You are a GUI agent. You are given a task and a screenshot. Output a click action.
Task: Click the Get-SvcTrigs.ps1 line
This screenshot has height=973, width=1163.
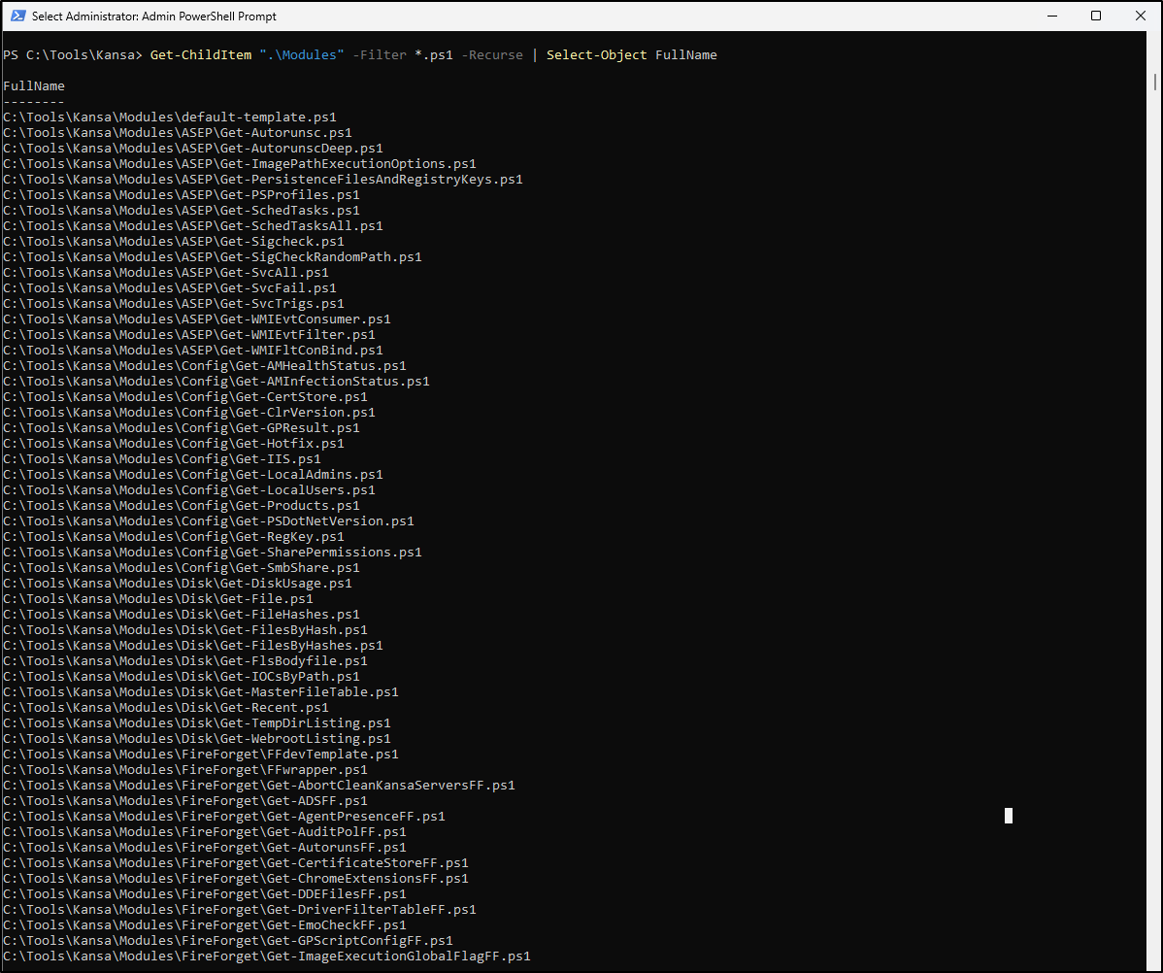click(x=174, y=304)
